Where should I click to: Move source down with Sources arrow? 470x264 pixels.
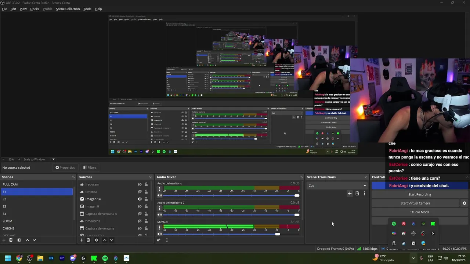coord(112,240)
